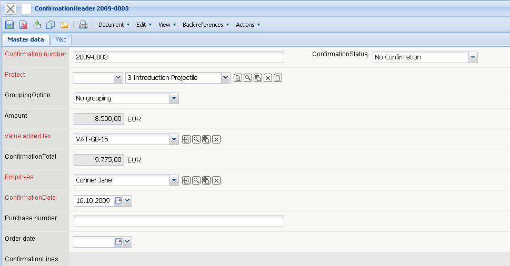
Task: Open the Back references menu
Action: click(206, 25)
